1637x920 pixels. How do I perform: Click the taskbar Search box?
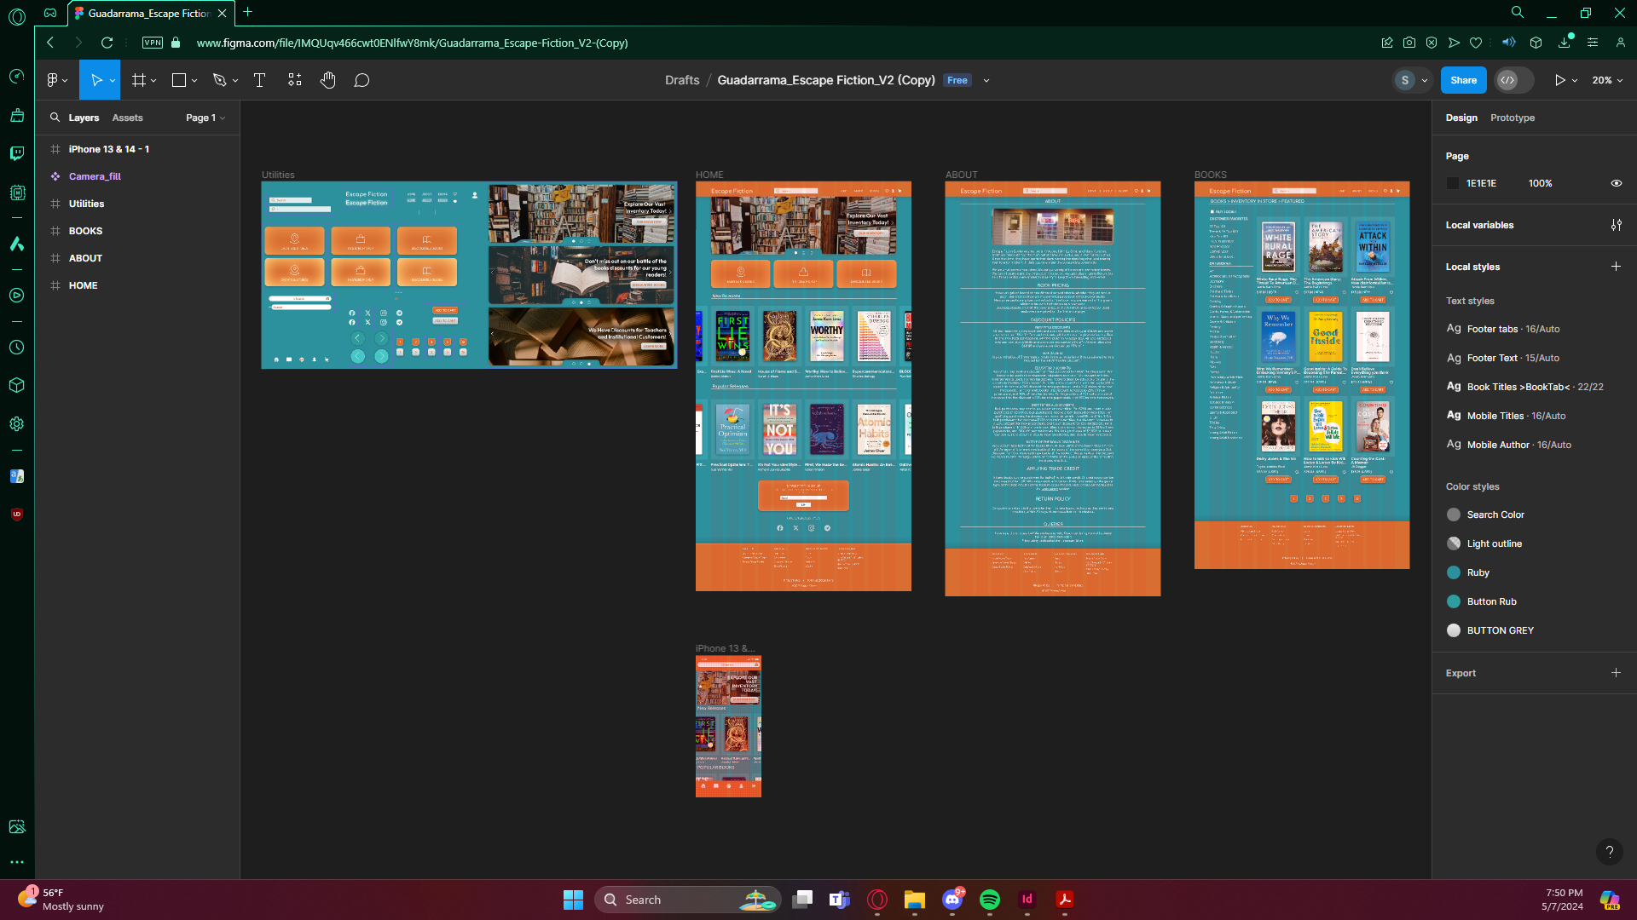click(687, 900)
